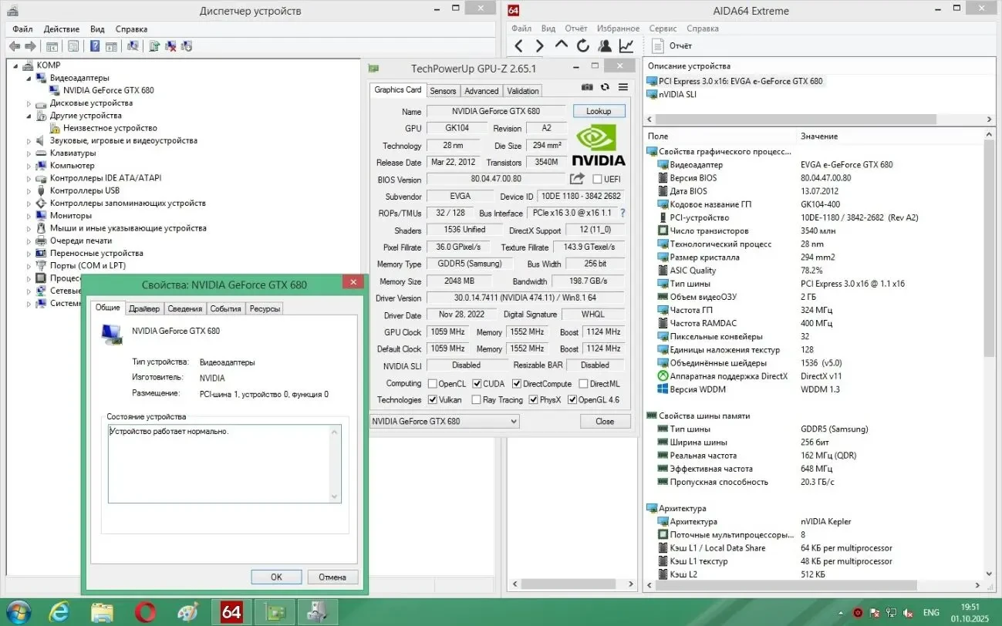Toggle the UEFI checkbox in GPU-Z
The height and width of the screenshot is (626, 1002).
click(597, 180)
